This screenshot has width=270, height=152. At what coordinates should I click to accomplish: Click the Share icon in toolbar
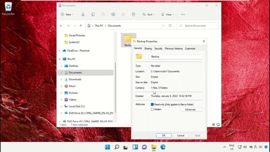click(x=123, y=14)
